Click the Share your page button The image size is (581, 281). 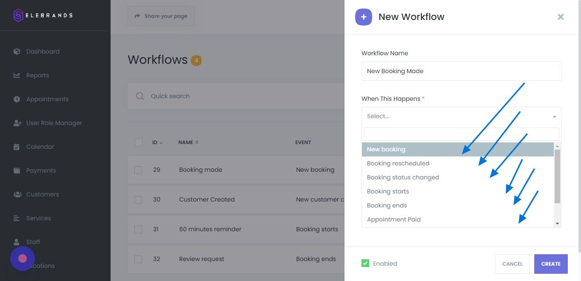click(x=161, y=16)
